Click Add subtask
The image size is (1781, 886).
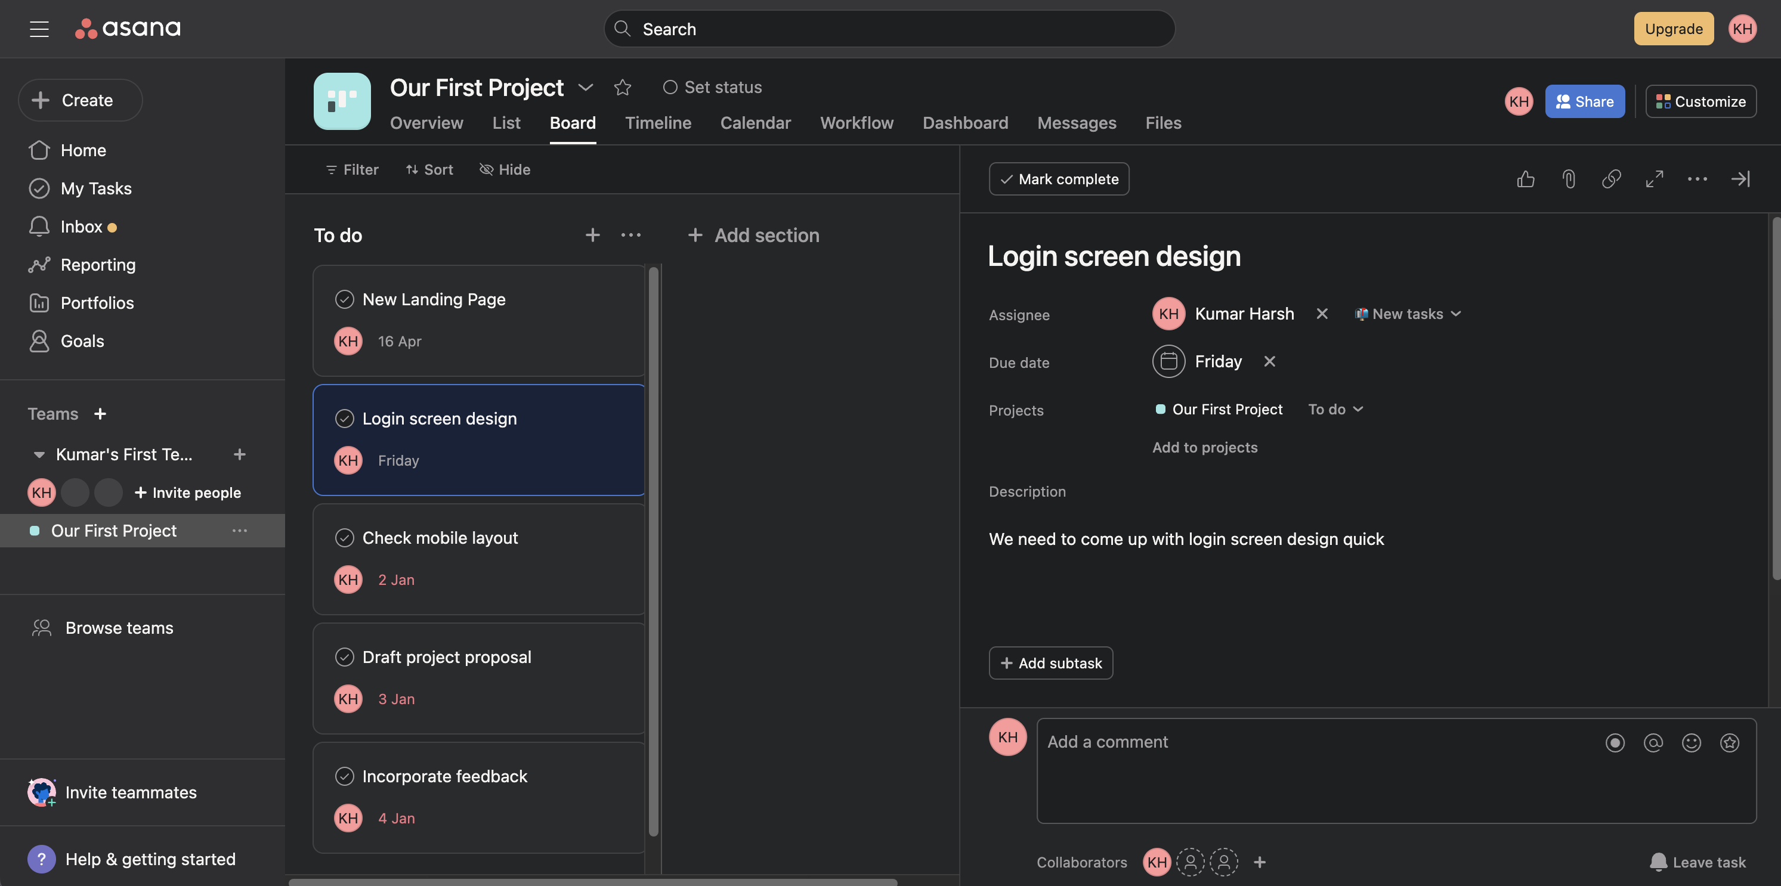pos(1051,663)
